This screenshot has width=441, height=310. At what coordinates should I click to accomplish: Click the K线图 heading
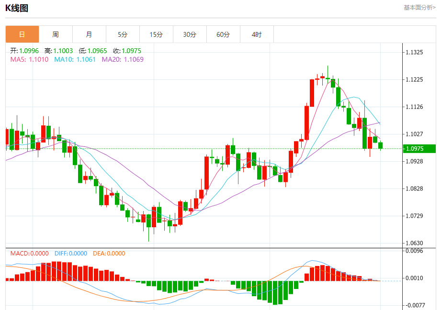17,8
